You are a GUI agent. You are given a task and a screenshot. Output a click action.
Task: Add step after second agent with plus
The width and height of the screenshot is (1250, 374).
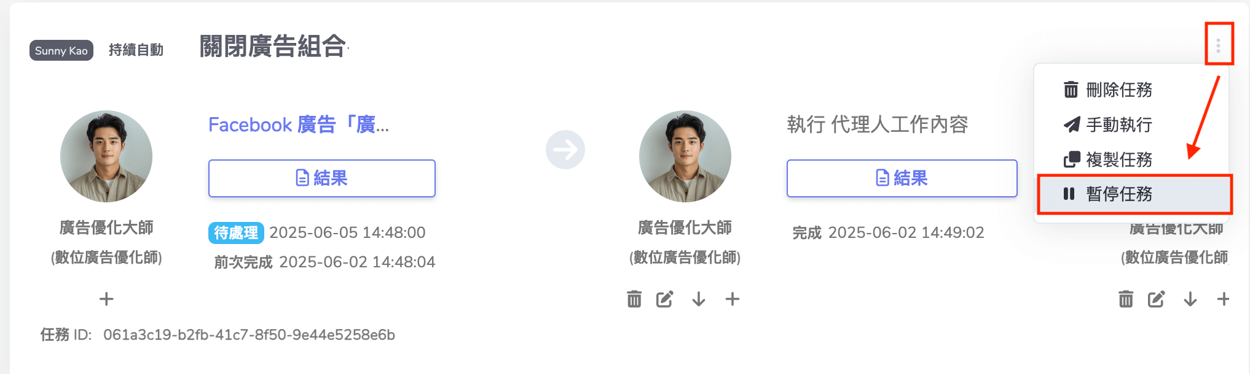point(733,299)
